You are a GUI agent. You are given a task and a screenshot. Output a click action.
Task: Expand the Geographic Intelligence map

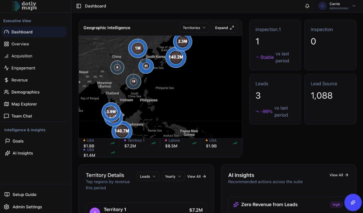[224, 28]
